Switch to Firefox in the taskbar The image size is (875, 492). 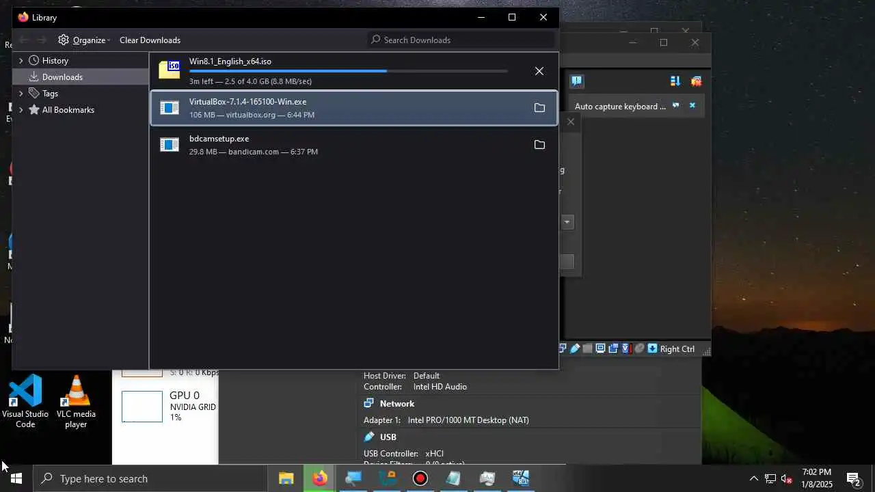(319, 478)
